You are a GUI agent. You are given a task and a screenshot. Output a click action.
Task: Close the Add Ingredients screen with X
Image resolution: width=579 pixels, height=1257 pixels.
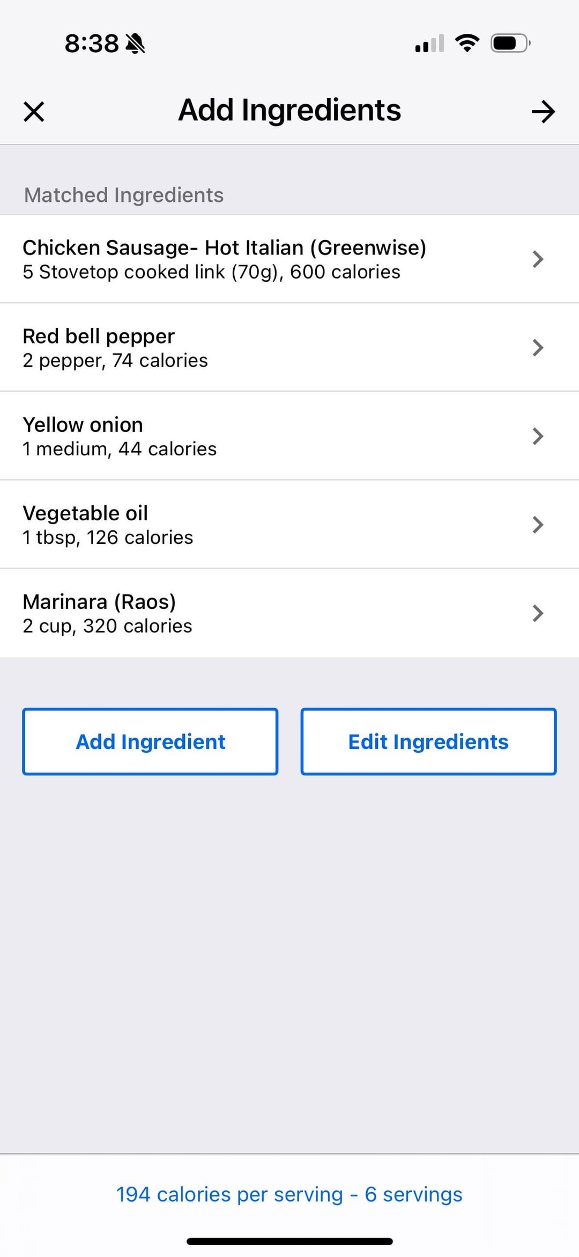[x=34, y=112]
